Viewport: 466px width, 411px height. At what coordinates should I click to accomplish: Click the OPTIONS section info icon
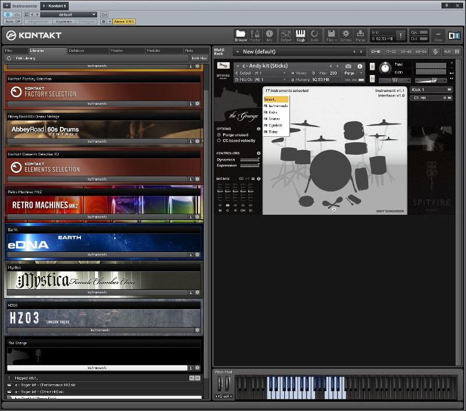[x=259, y=129]
